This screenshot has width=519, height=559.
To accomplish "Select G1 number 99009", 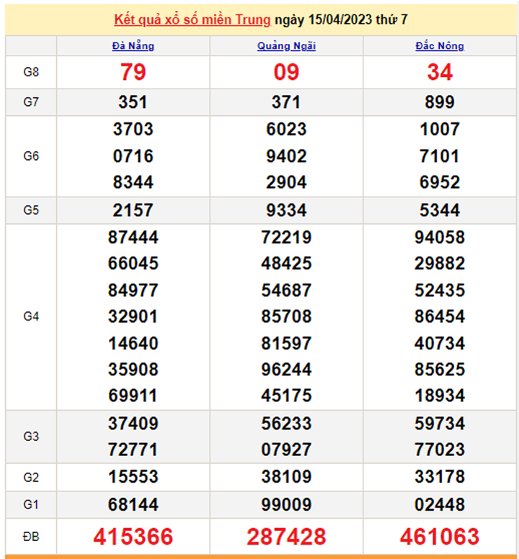I will tap(286, 505).
